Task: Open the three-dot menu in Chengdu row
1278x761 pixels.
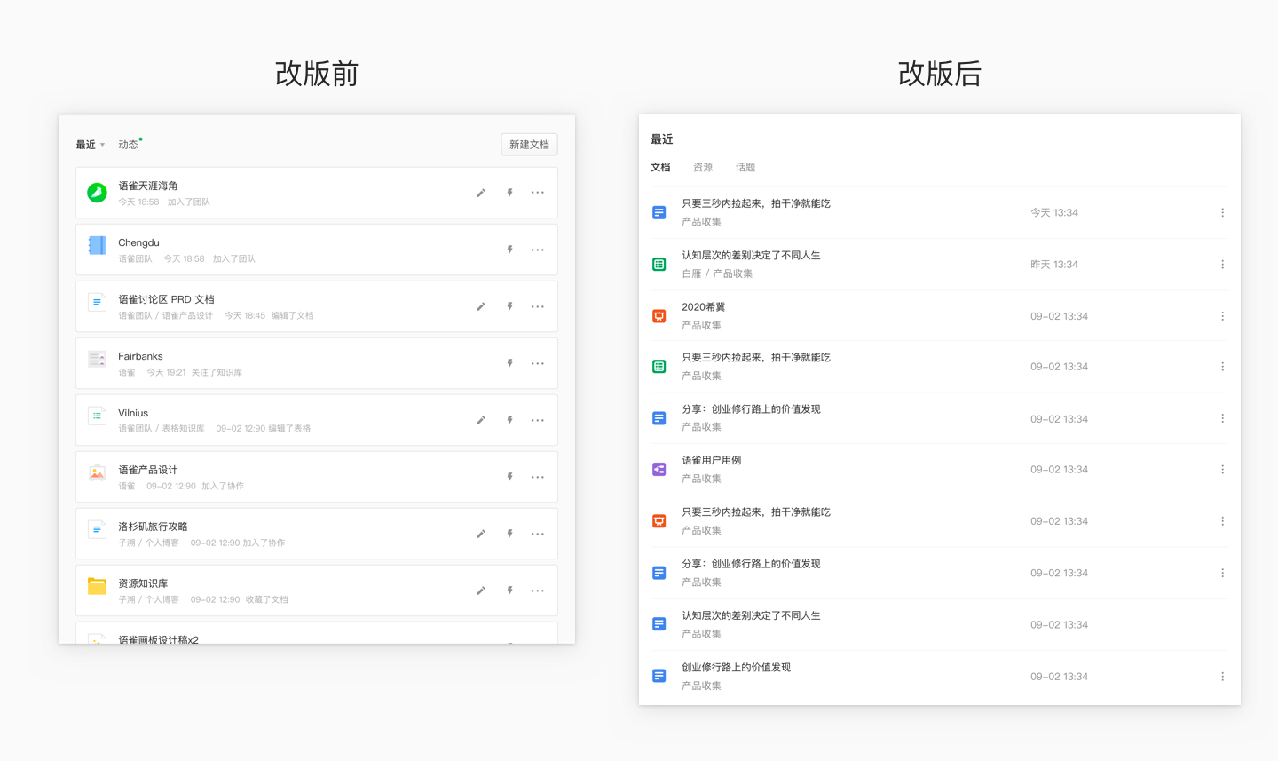Action: pos(538,250)
